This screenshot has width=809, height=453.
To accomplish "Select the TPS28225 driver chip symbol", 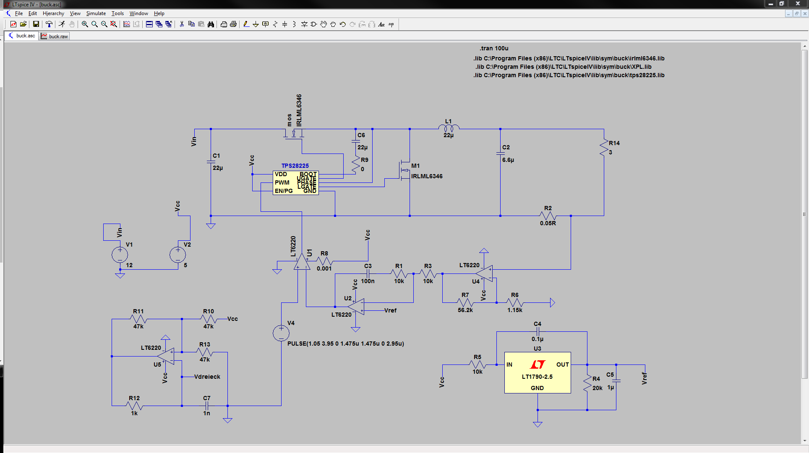I will point(296,182).
